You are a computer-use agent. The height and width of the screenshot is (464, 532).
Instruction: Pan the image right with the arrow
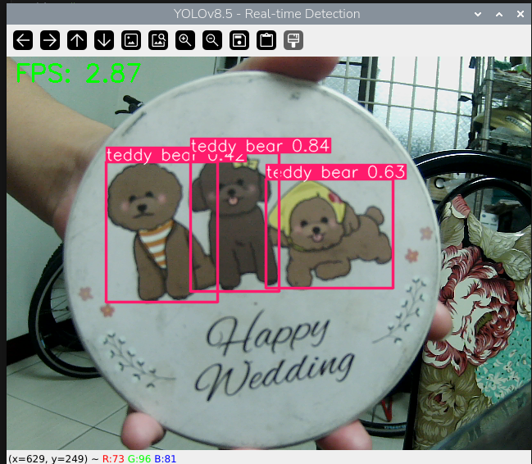pos(50,40)
